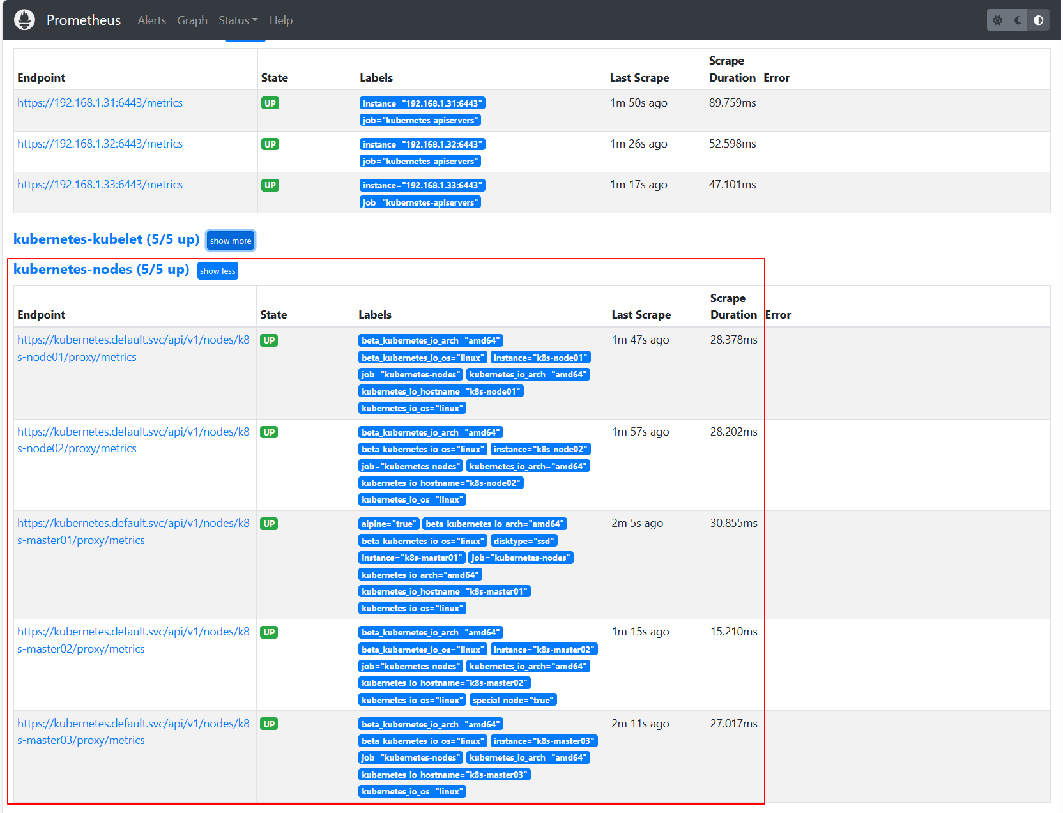1063x813 pixels.
Task: Click the kubernetes_io_hostname="k8s-master03" label
Action: tap(445, 775)
